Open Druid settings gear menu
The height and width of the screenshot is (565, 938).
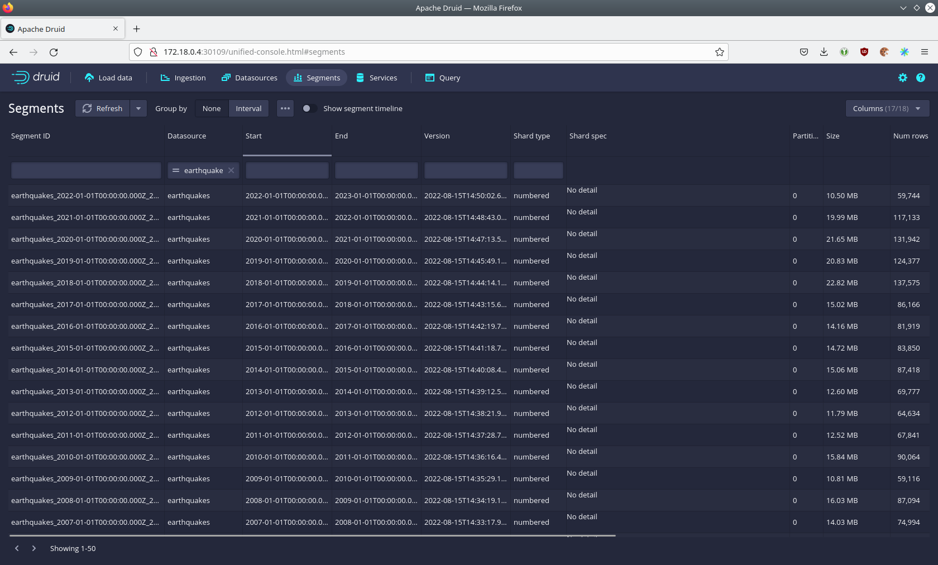pos(903,78)
